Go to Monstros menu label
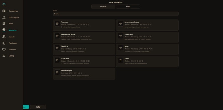The height and width of the screenshot is (110, 223). [x=12, y=30]
